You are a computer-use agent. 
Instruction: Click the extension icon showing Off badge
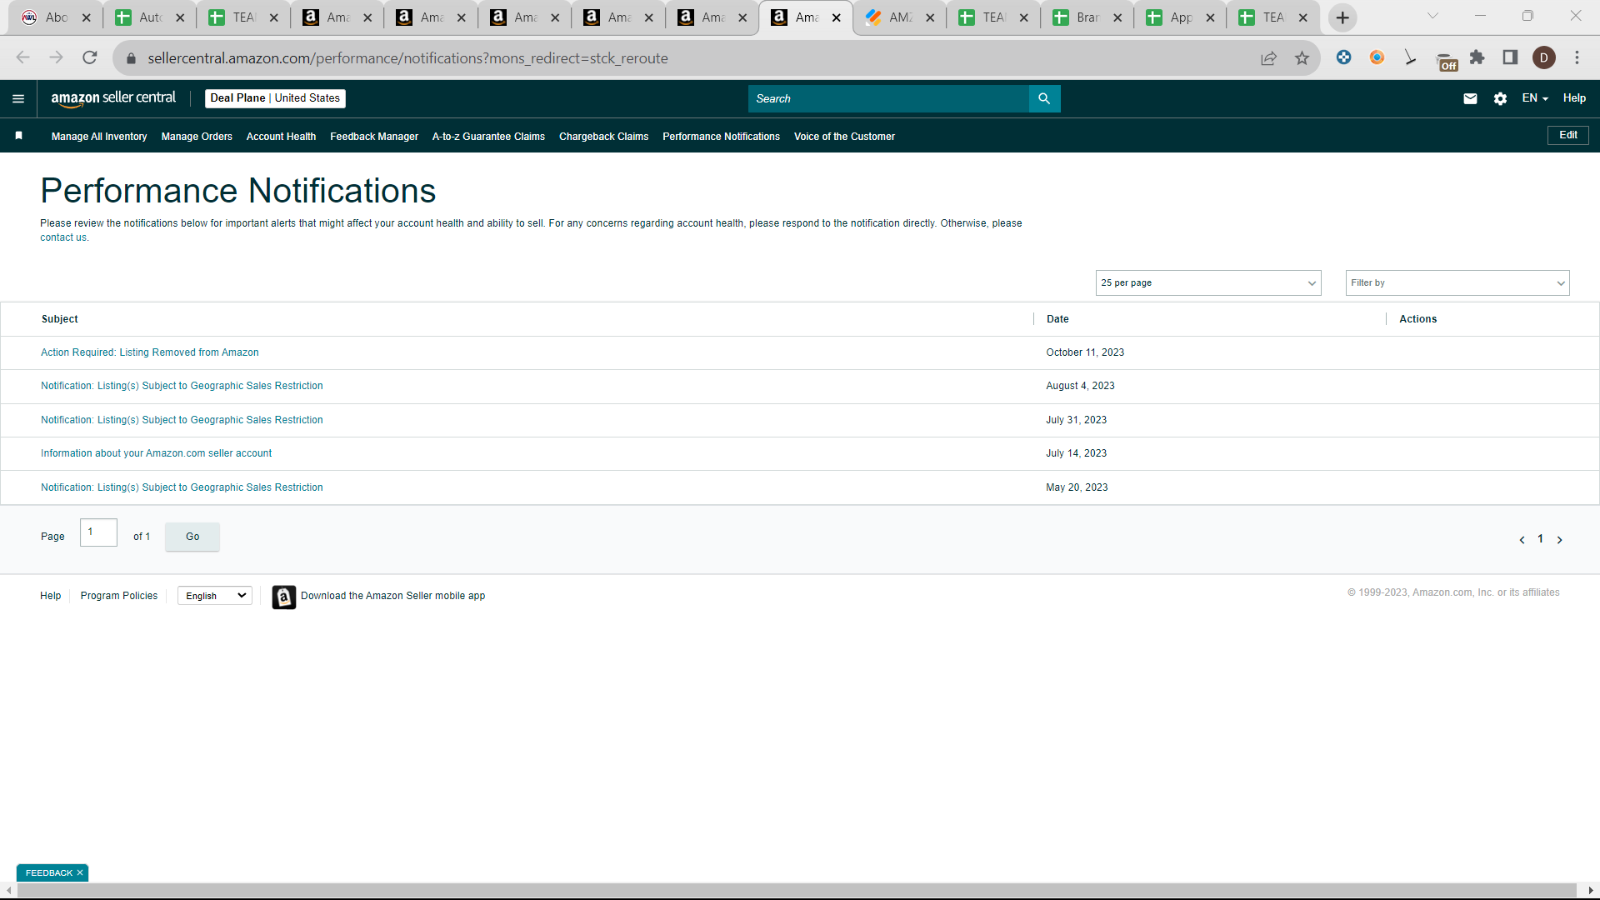click(1447, 61)
